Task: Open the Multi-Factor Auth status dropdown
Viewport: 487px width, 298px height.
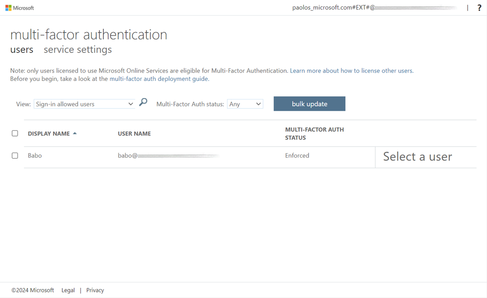Action: pyautogui.click(x=245, y=104)
